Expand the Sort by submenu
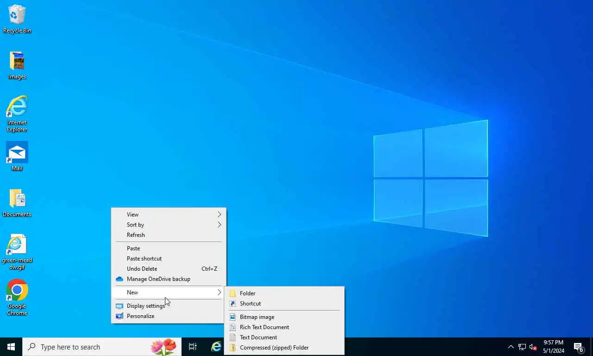This screenshot has height=356, width=593. coord(169,225)
